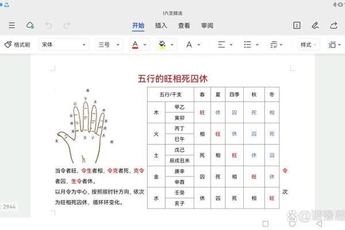
Task: Select the cell containing 亥子
Action: [x=179, y=204]
